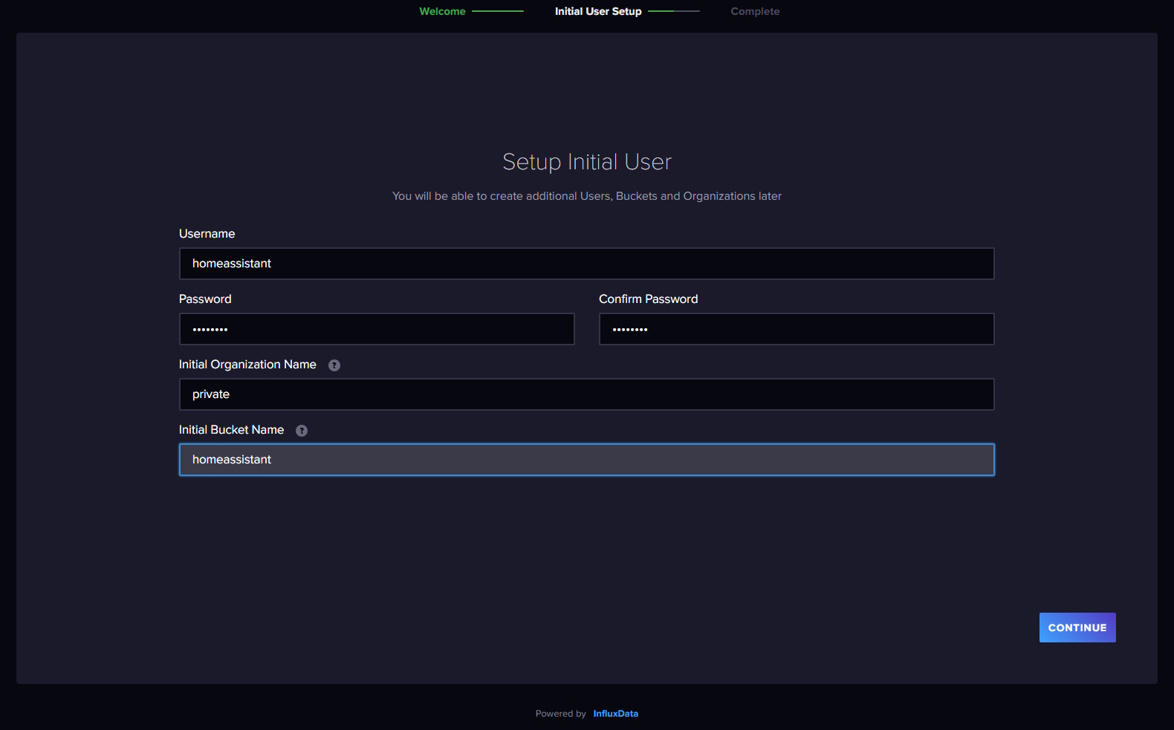Viewport: 1174px width, 730px height.
Task: Click the help icon next to Initial Organization Name
Action: pos(334,365)
